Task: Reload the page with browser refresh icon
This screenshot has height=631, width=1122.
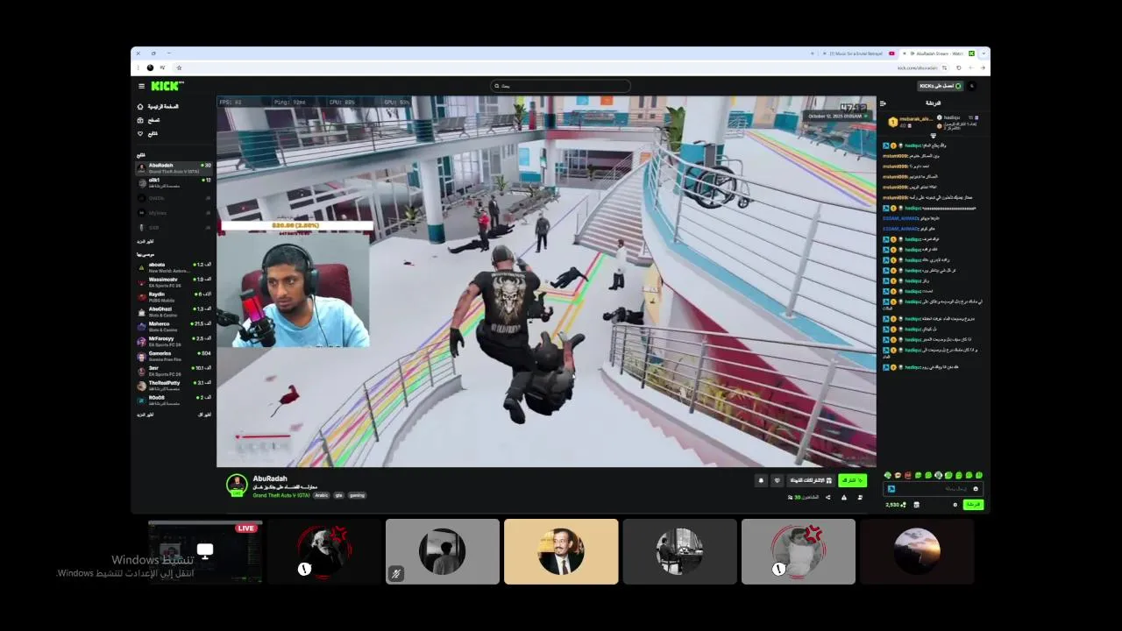Action: tap(958, 67)
